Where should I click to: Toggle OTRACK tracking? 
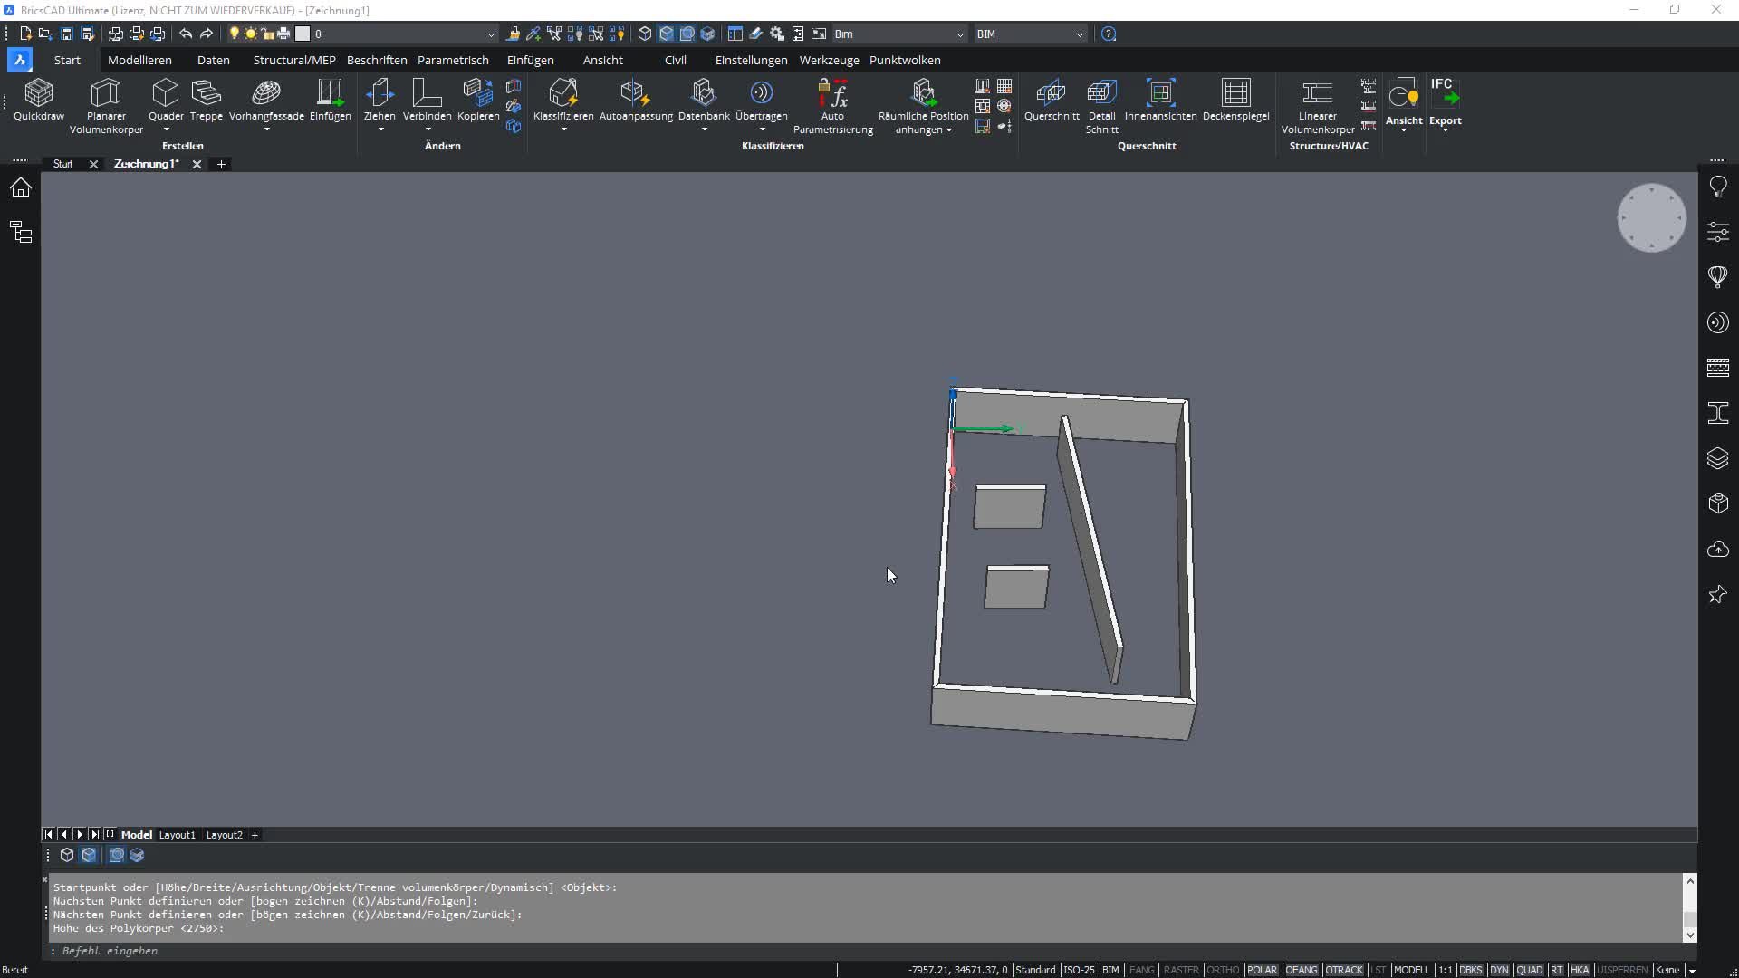click(1344, 970)
